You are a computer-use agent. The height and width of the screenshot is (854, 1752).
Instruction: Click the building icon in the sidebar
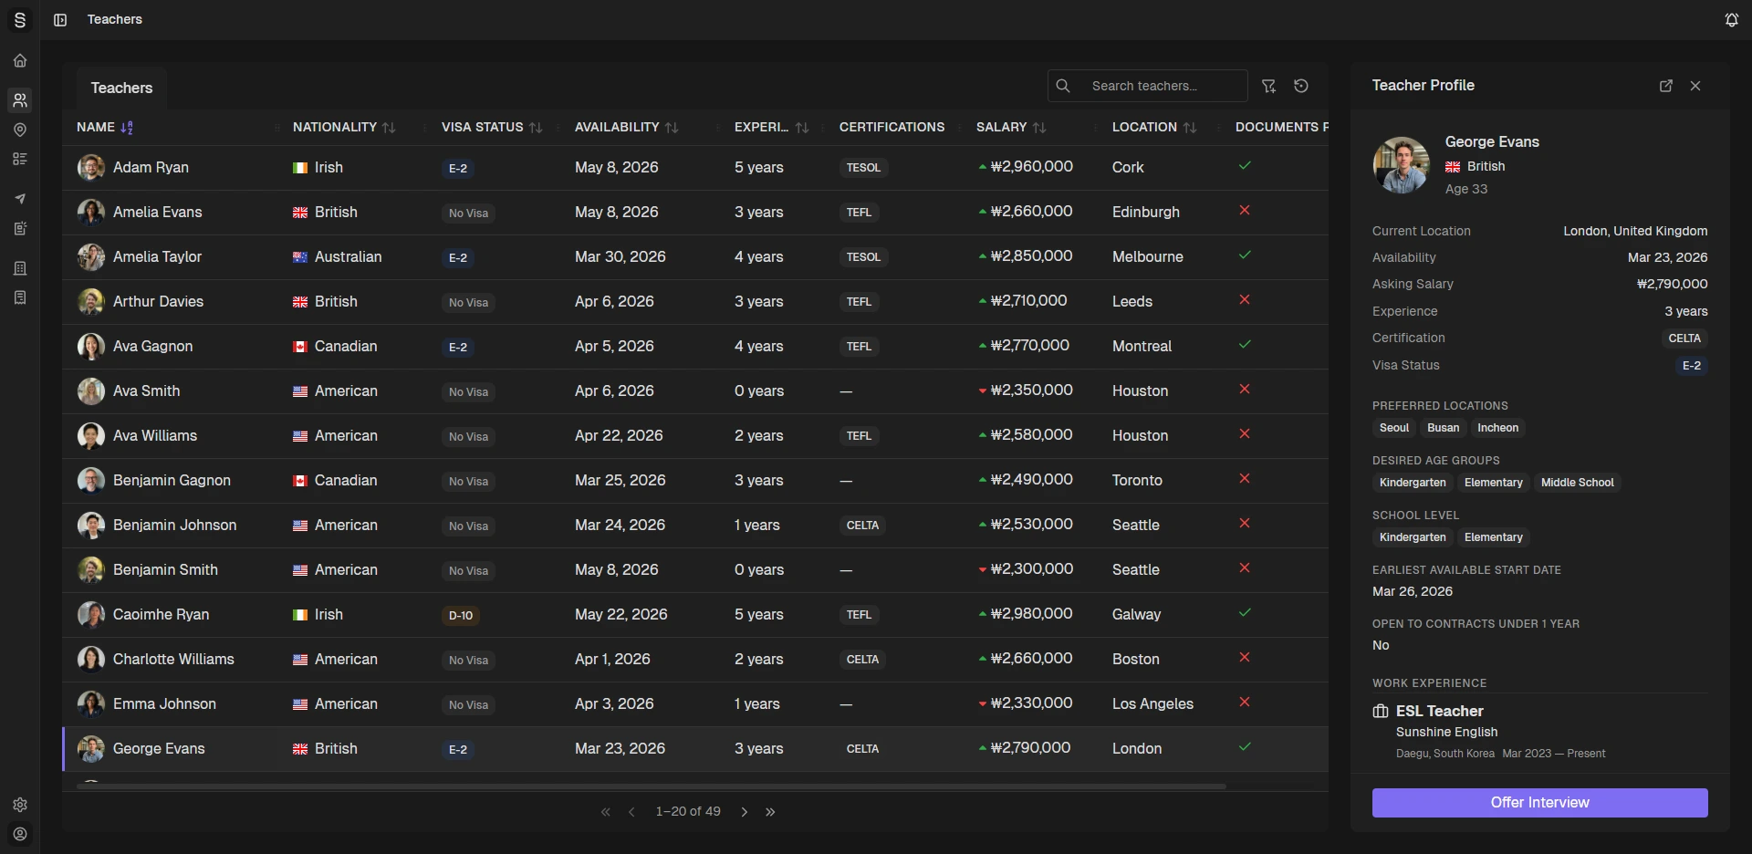(x=20, y=268)
